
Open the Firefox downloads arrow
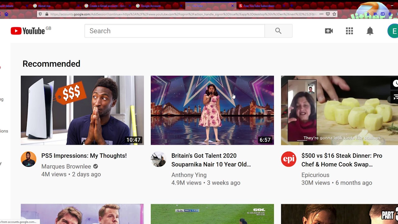pos(368,14)
